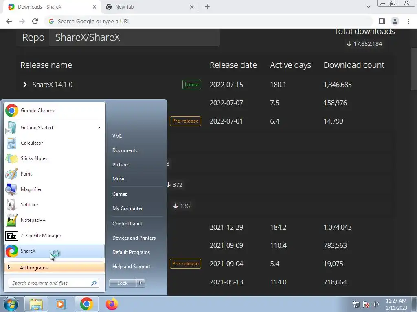Open Chrome three-dot menu

408,21
